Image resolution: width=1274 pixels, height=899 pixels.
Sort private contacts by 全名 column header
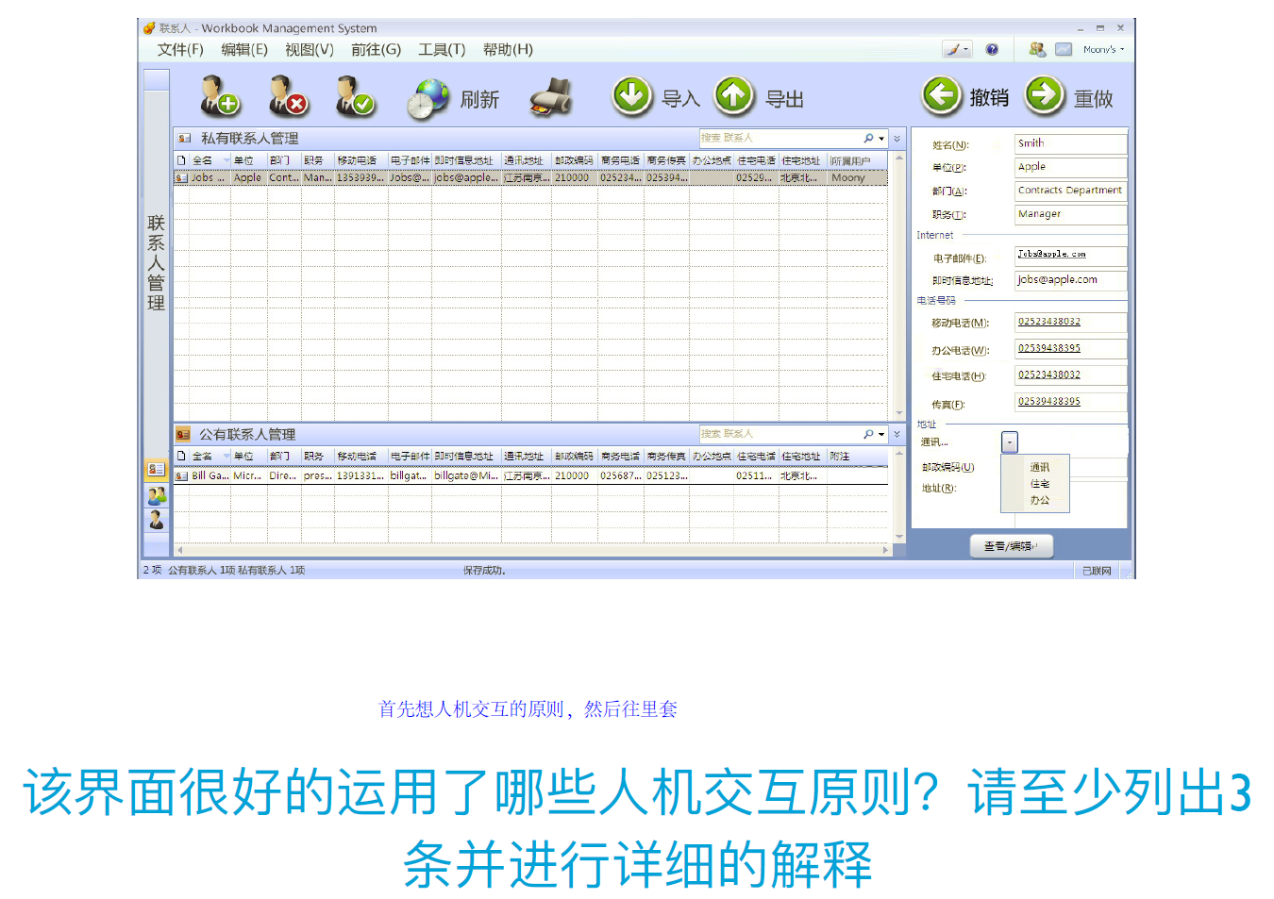[210, 160]
